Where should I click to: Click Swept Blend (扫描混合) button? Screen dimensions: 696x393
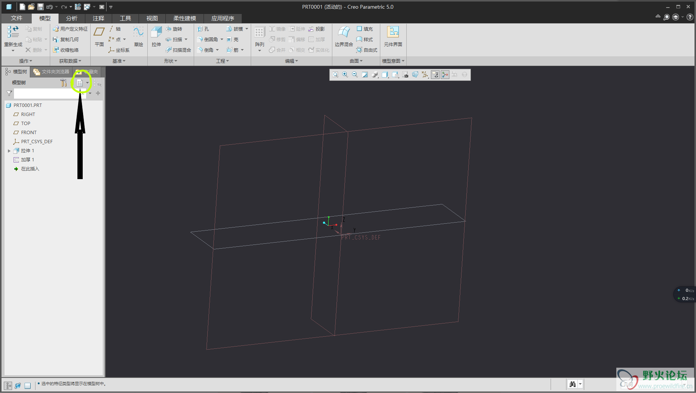178,50
